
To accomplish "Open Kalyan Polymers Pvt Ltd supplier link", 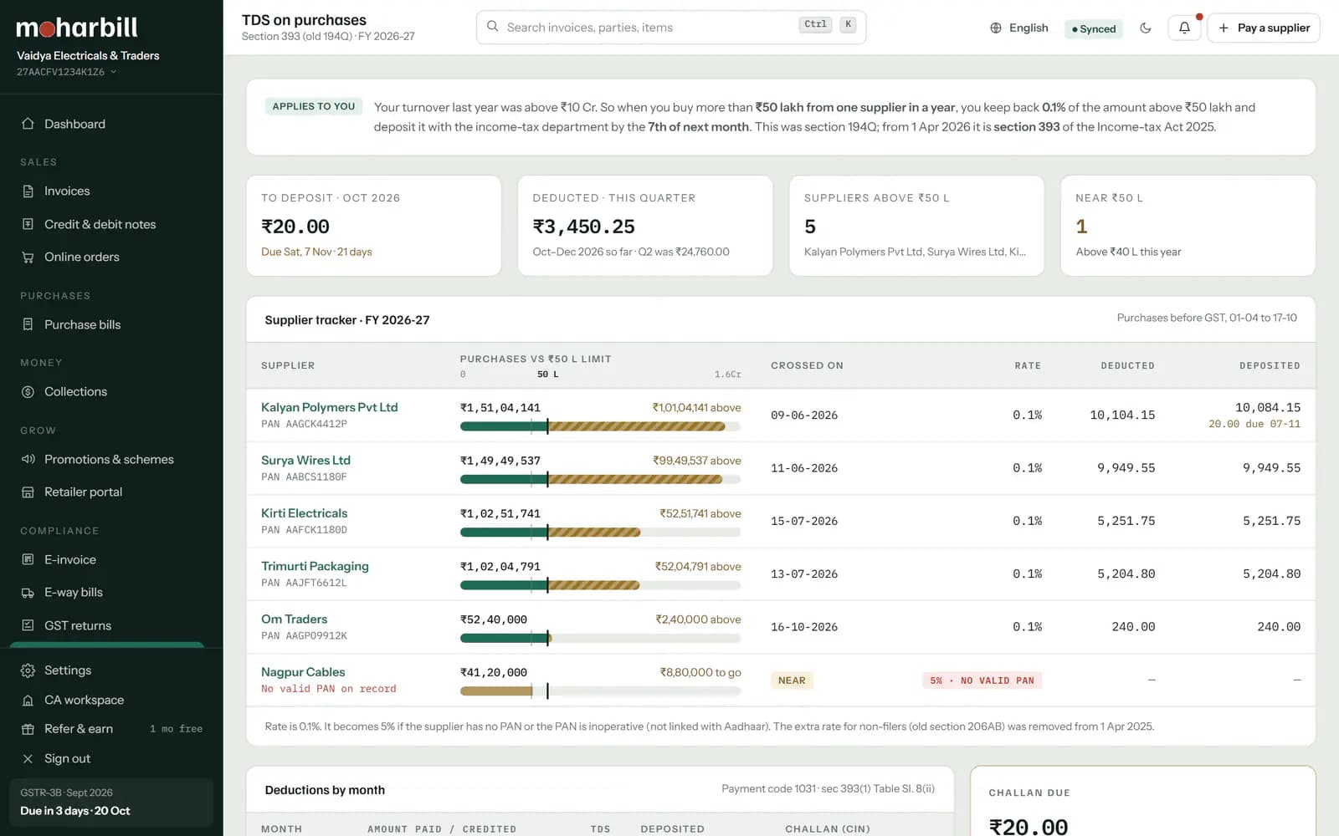I will pos(329,407).
